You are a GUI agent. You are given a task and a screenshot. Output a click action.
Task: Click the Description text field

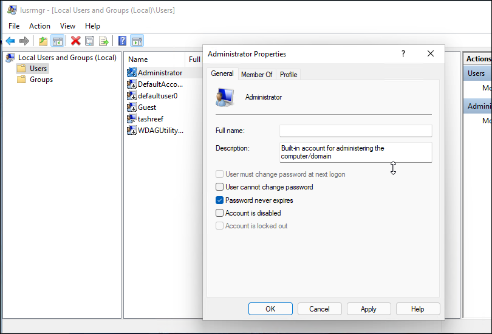click(356, 152)
